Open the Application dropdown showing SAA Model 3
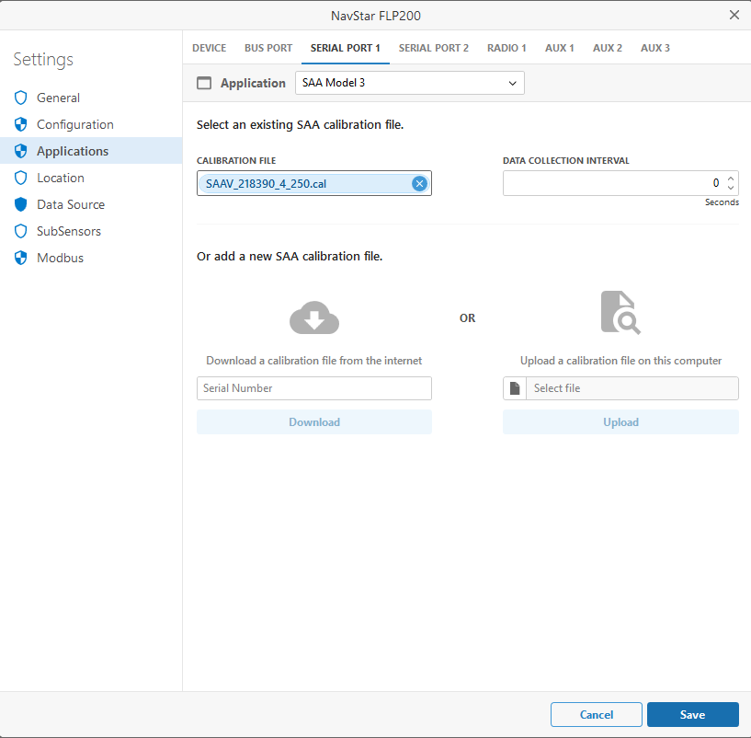This screenshot has width=751, height=738. coord(410,83)
